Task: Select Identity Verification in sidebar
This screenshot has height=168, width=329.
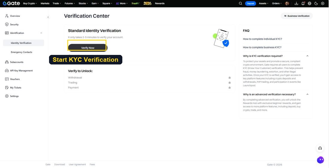Action: point(24,43)
